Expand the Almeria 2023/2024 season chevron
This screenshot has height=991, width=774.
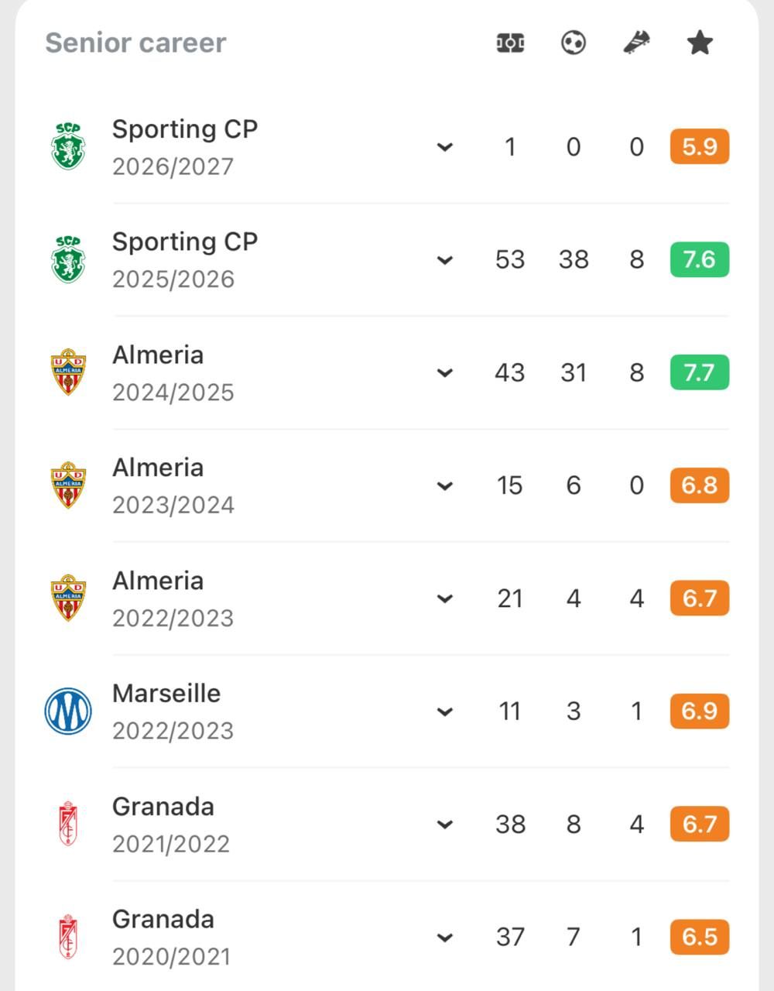(445, 486)
